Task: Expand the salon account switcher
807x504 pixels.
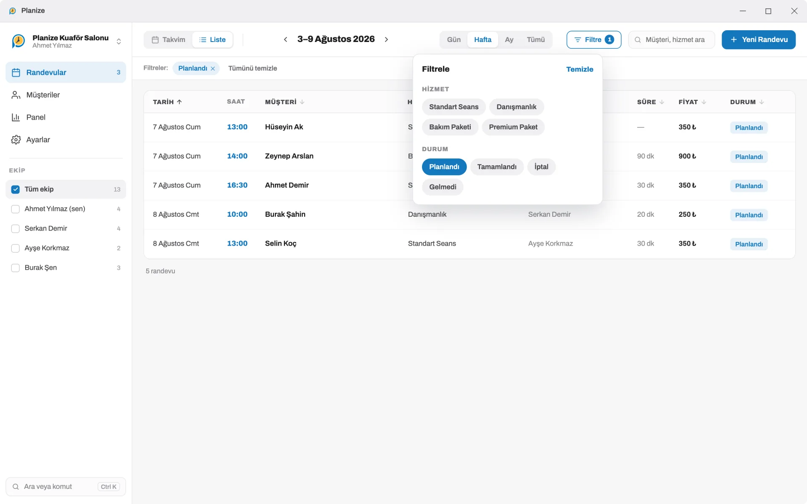Action: [x=119, y=41]
